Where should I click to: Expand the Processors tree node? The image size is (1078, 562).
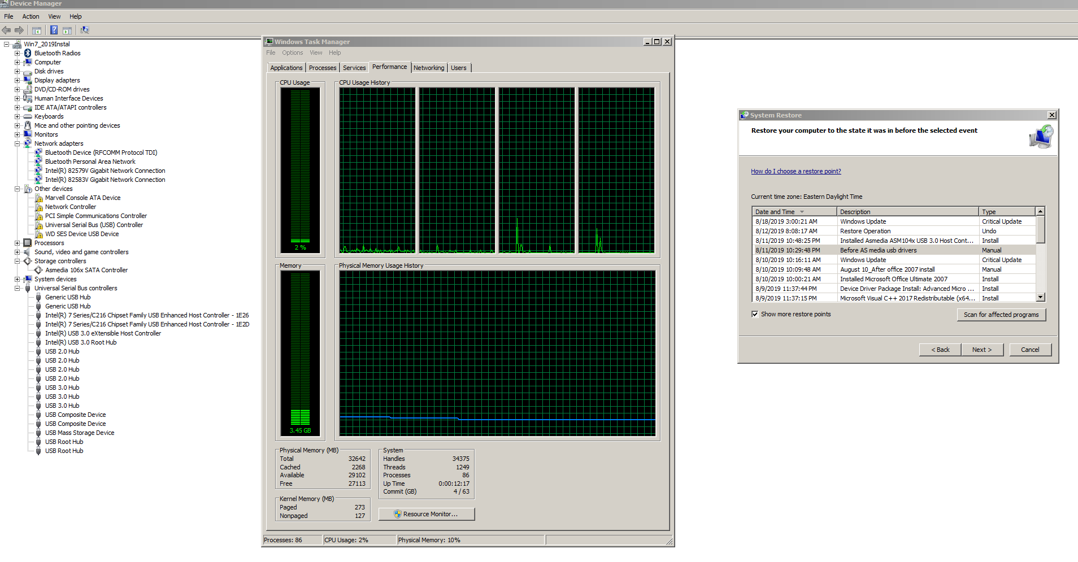(17, 243)
